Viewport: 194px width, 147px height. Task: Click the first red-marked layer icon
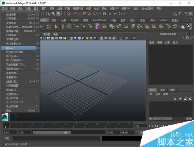click(x=175, y=99)
